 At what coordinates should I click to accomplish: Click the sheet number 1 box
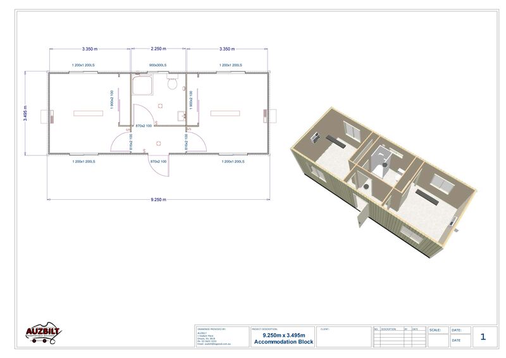coord(483,336)
